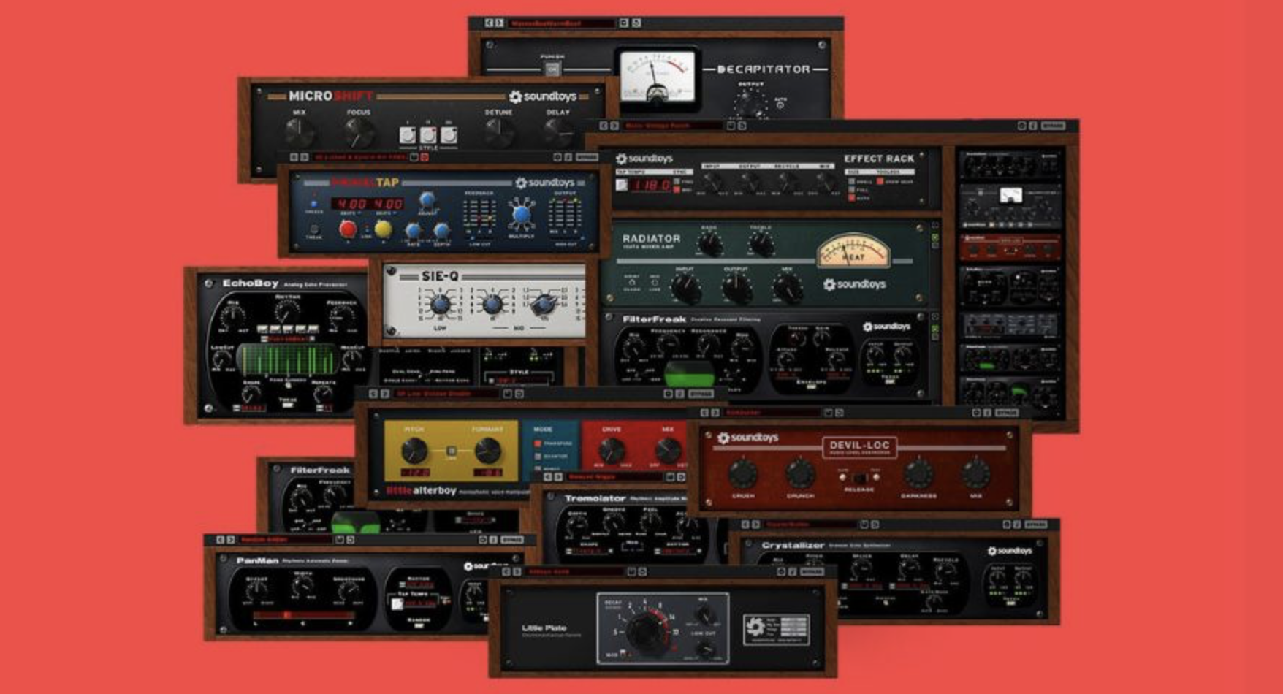Go to next preset in Effect Rack bar
This screenshot has width=1283, height=694.
[614, 126]
